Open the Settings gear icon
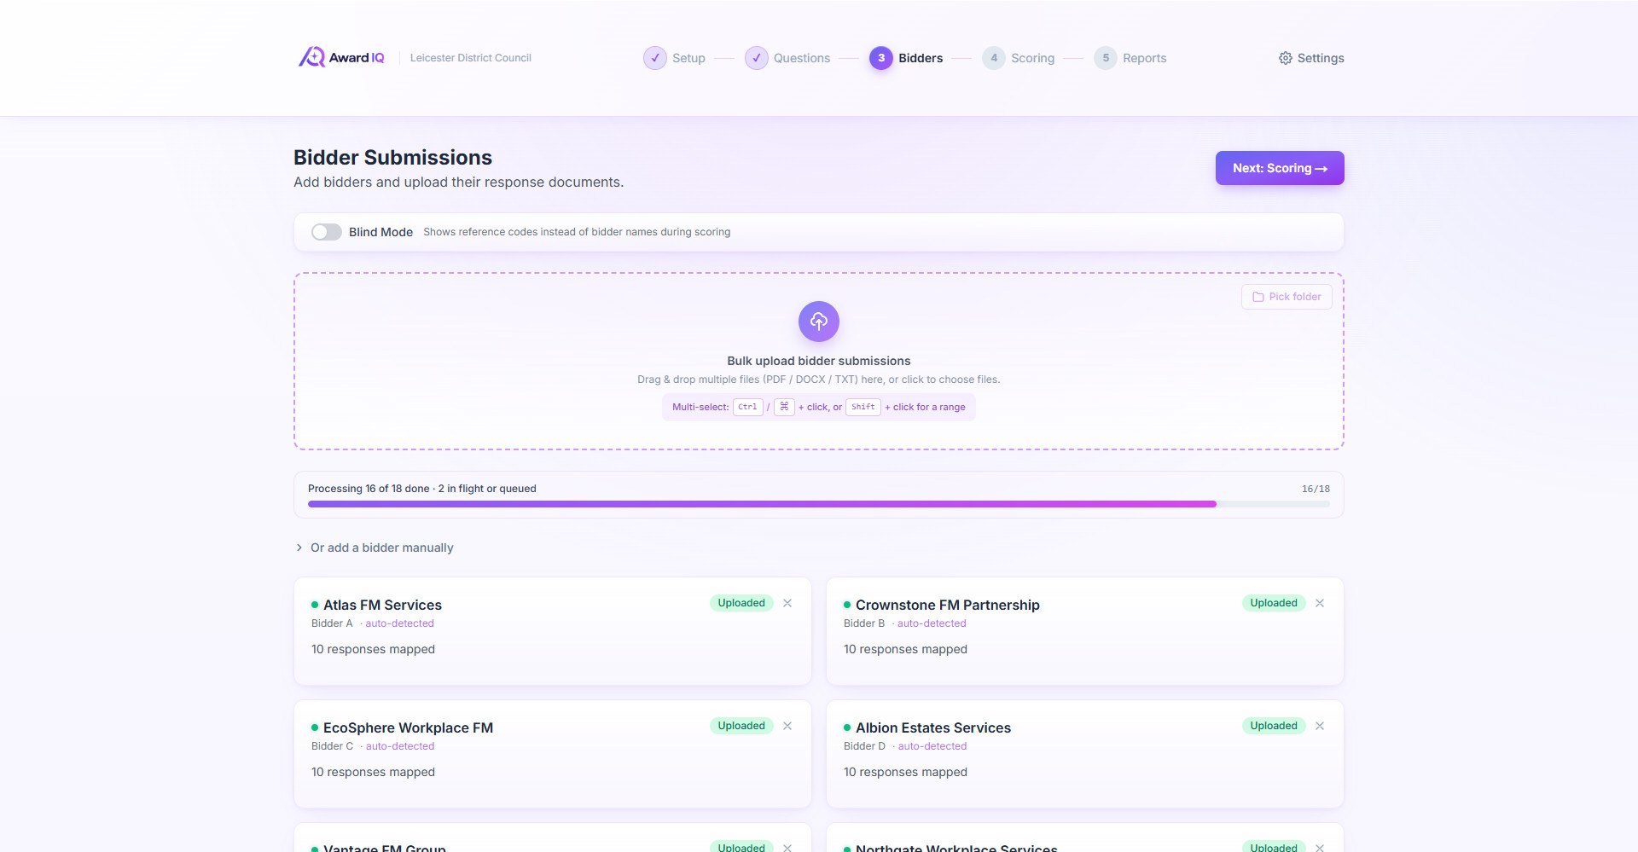 (x=1285, y=58)
